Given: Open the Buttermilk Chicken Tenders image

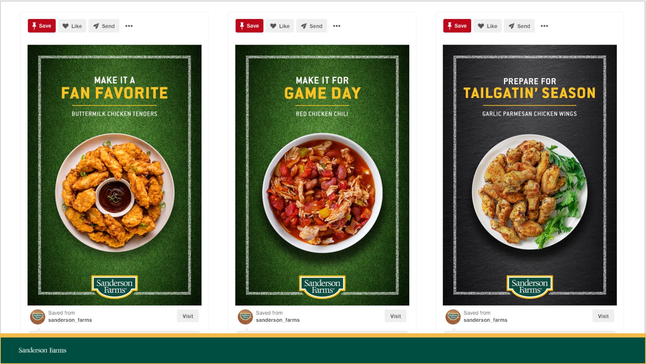Looking at the screenshot, I should point(114,175).
